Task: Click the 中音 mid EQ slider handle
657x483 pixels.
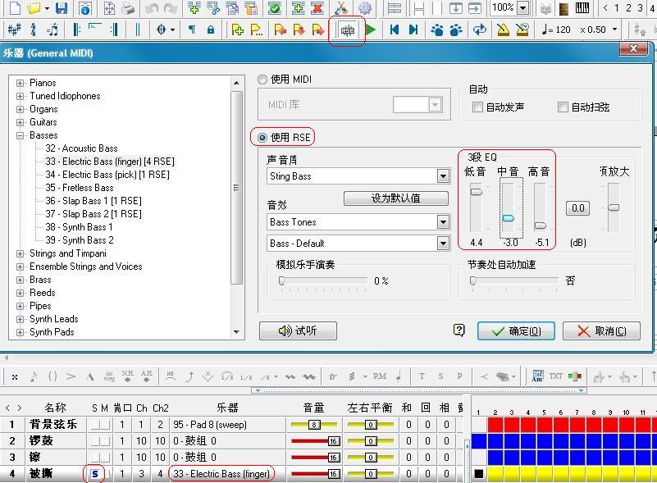Action: pos(509,218)
